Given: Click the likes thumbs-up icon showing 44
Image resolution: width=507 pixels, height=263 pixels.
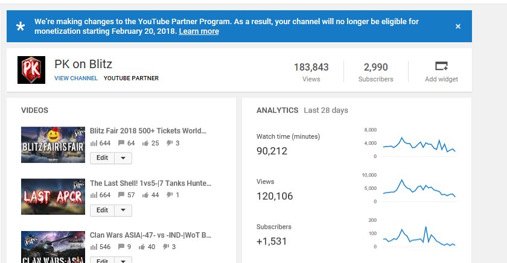Looking at the screenshot, I should 145,195.
